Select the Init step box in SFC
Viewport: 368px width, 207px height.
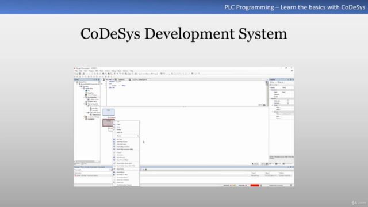click(x=109, y=112)
